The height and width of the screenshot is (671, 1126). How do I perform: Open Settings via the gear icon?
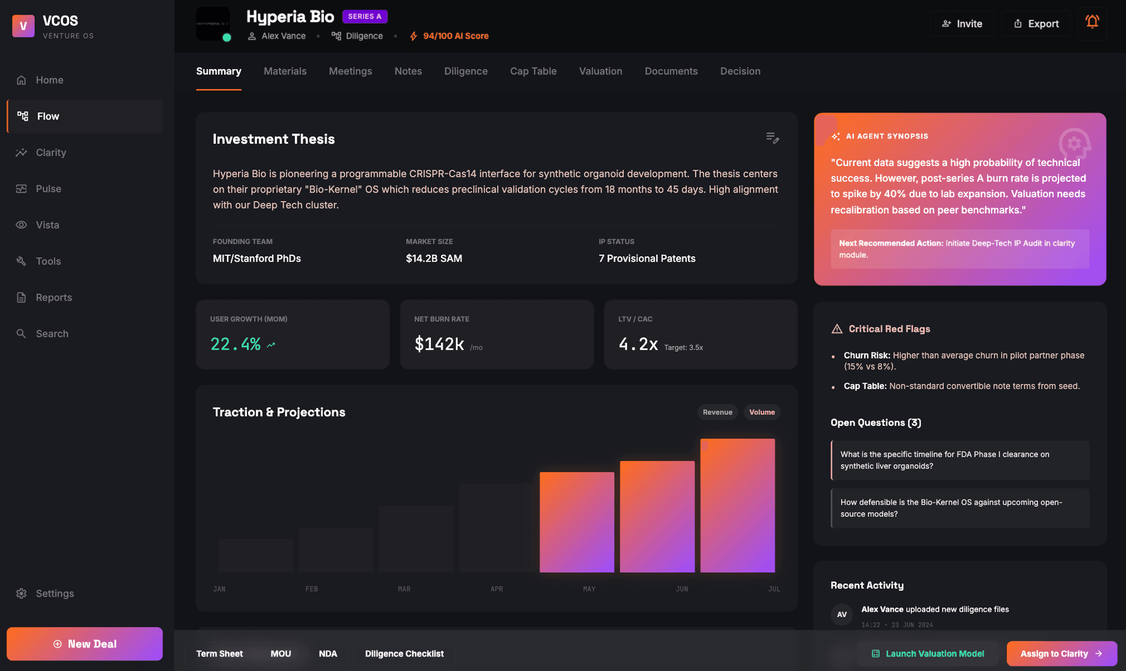[x=21, y=593]
